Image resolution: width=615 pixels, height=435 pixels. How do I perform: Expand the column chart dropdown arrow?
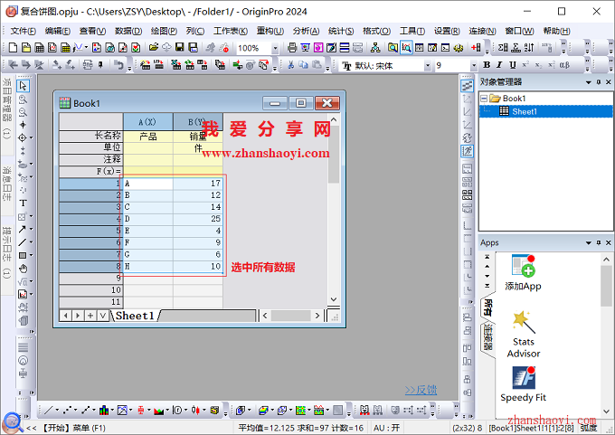pos(112,411)
